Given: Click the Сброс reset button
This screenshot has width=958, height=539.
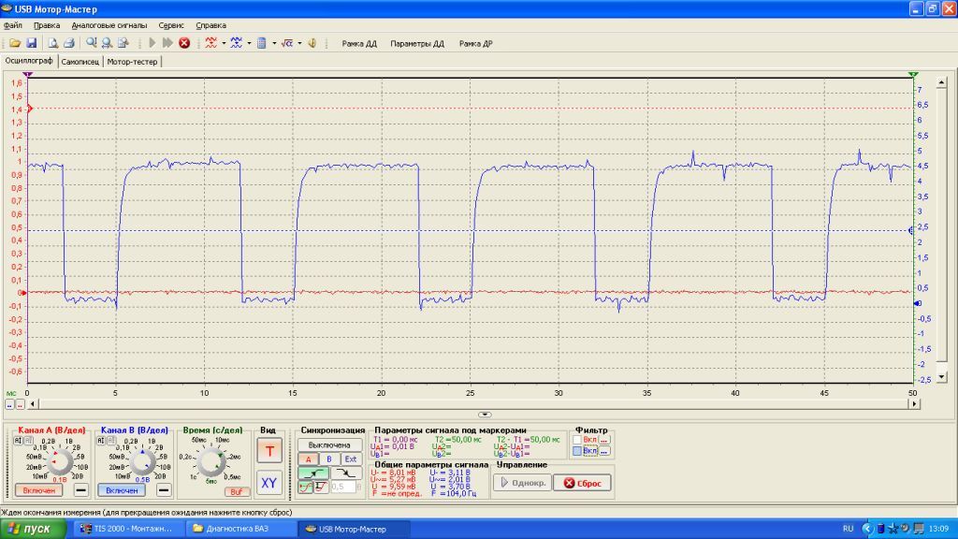Looking at the screenshot, I should 583,483.
